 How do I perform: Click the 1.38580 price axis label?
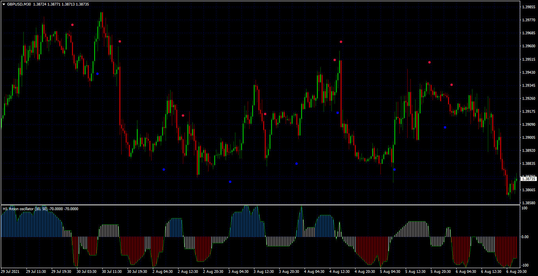click(529, 203)
